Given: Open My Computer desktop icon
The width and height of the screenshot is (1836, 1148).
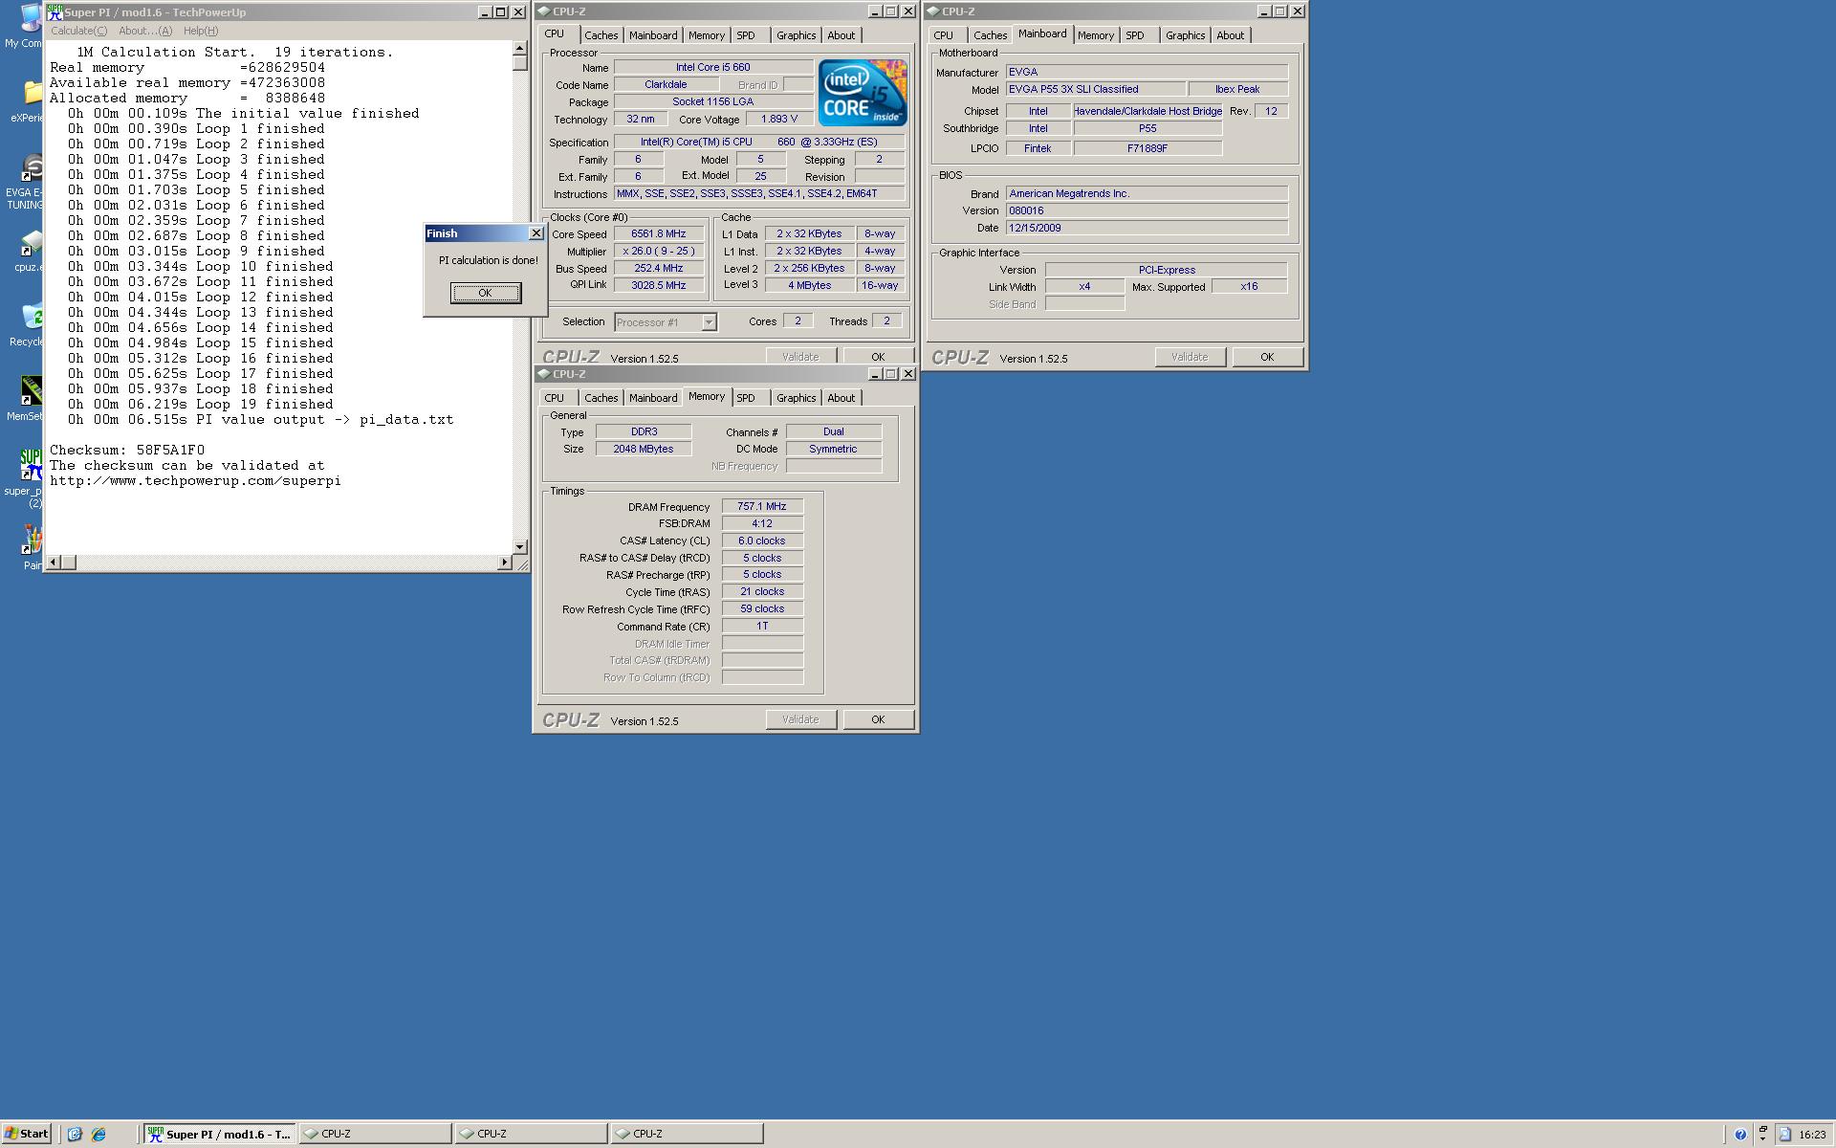Looking at the screenshot, I should (x=26, y=26).
